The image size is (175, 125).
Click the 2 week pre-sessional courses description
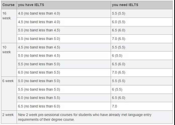click(x=85, y=117)
